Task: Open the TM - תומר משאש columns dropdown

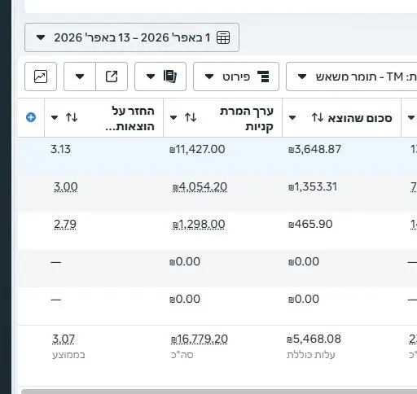Action: pyautogui.click(x=352, y=77)
